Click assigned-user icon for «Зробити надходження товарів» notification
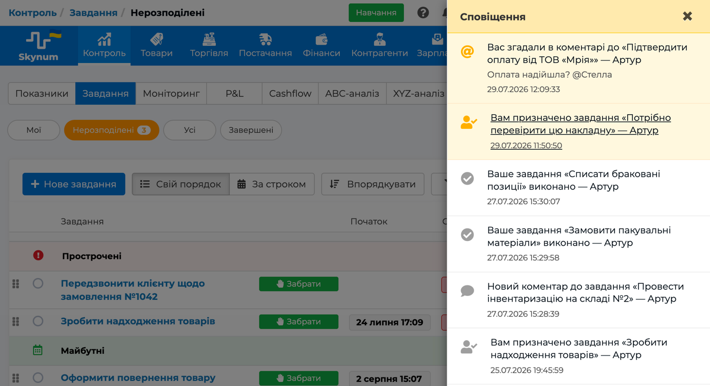 pyautogui.click(x=469, y=347)
